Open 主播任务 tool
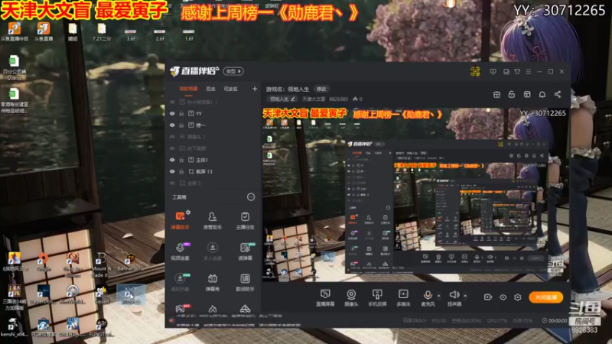This screenshot has width=612, height=344. (x=245, y=220)
